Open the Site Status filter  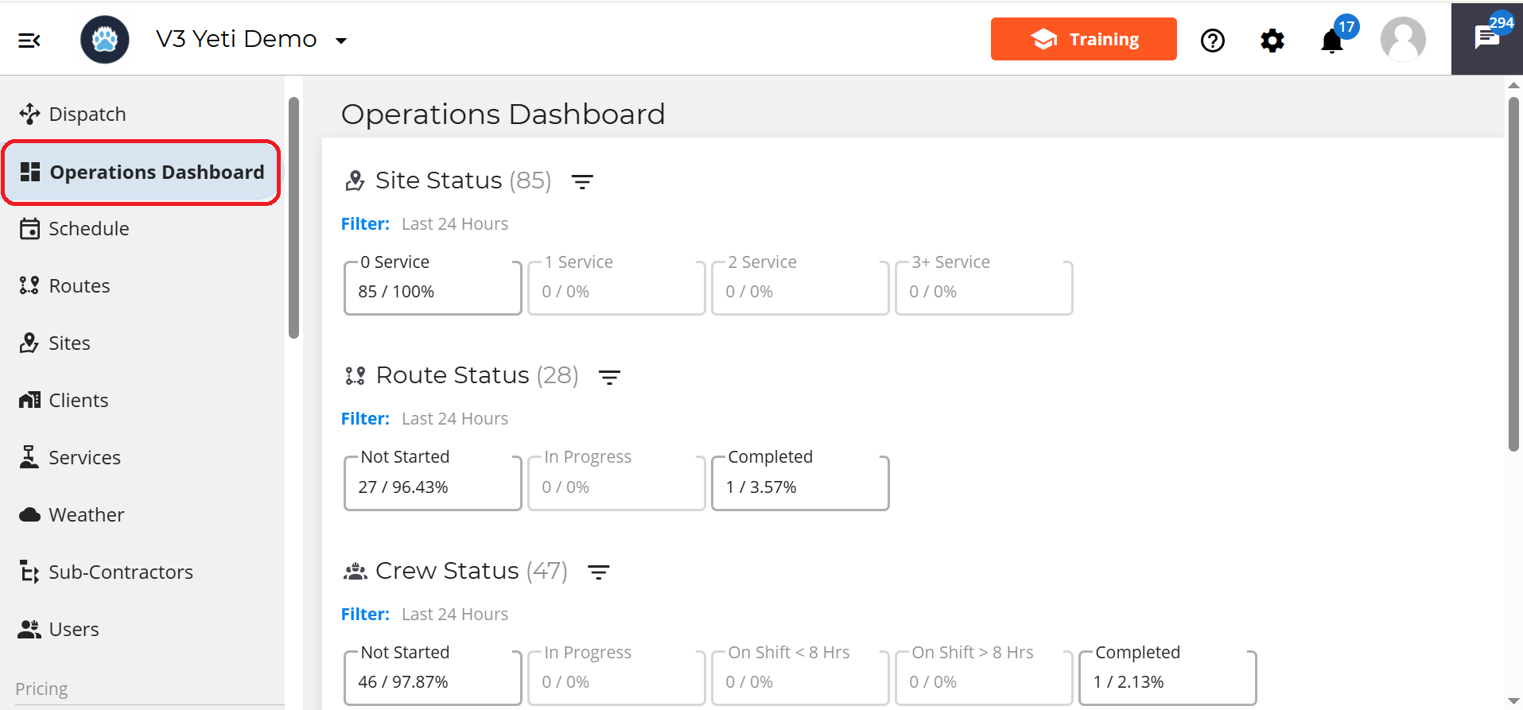coord(583,181)
